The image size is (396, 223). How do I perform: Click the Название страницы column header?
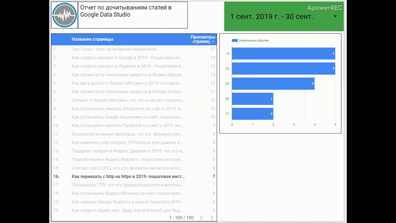[x=92, y=39]
